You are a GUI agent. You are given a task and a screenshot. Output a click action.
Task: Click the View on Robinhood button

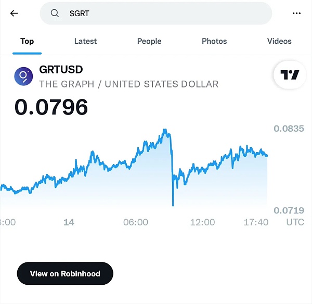(x=65, y=273)
